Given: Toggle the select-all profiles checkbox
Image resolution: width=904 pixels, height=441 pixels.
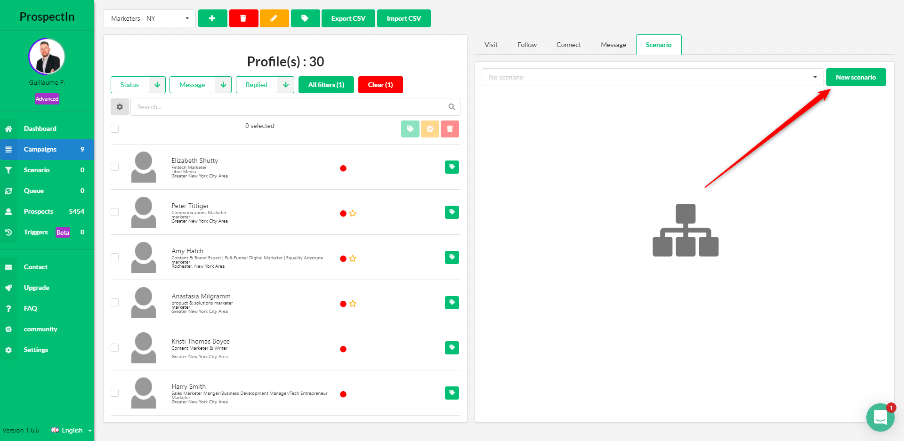Looking at the screenshot, I should click(115, 128).
